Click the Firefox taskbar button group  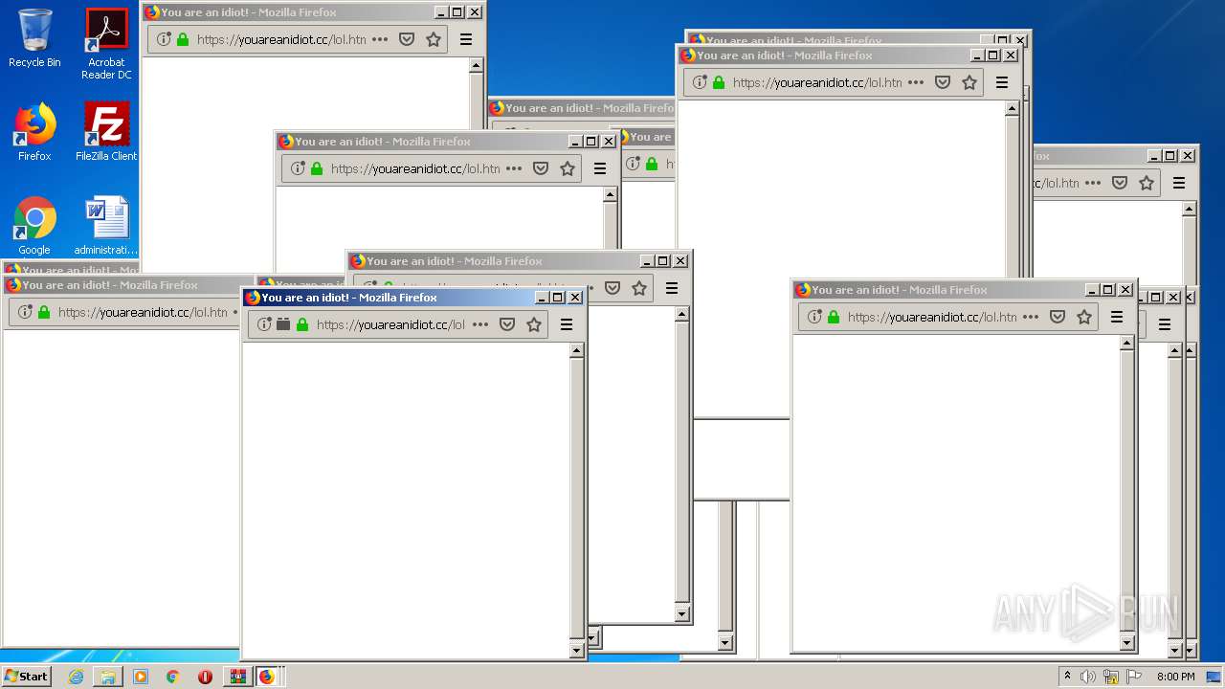(268, 677)
